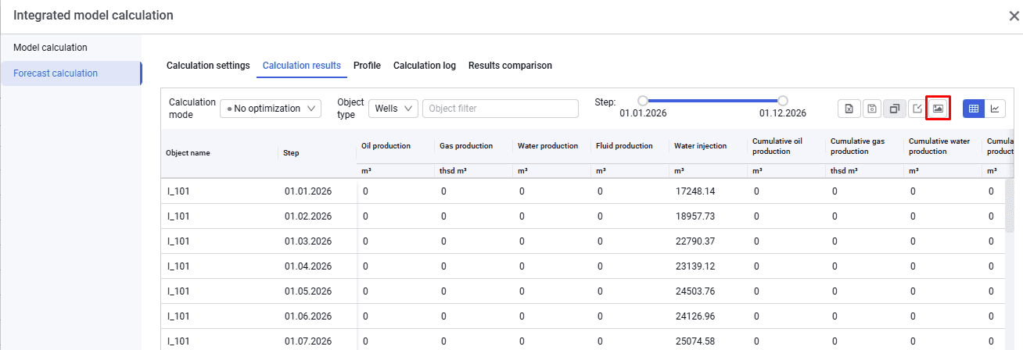Viewport: 1023px width, 350px height.
Task: Click I_101 in the 01.04.2026 row
Action: pos(178,266)
